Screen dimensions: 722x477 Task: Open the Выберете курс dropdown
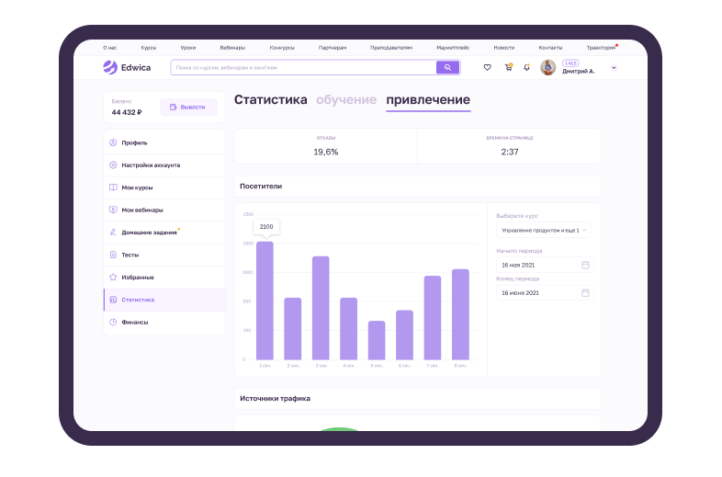[545, 231]
